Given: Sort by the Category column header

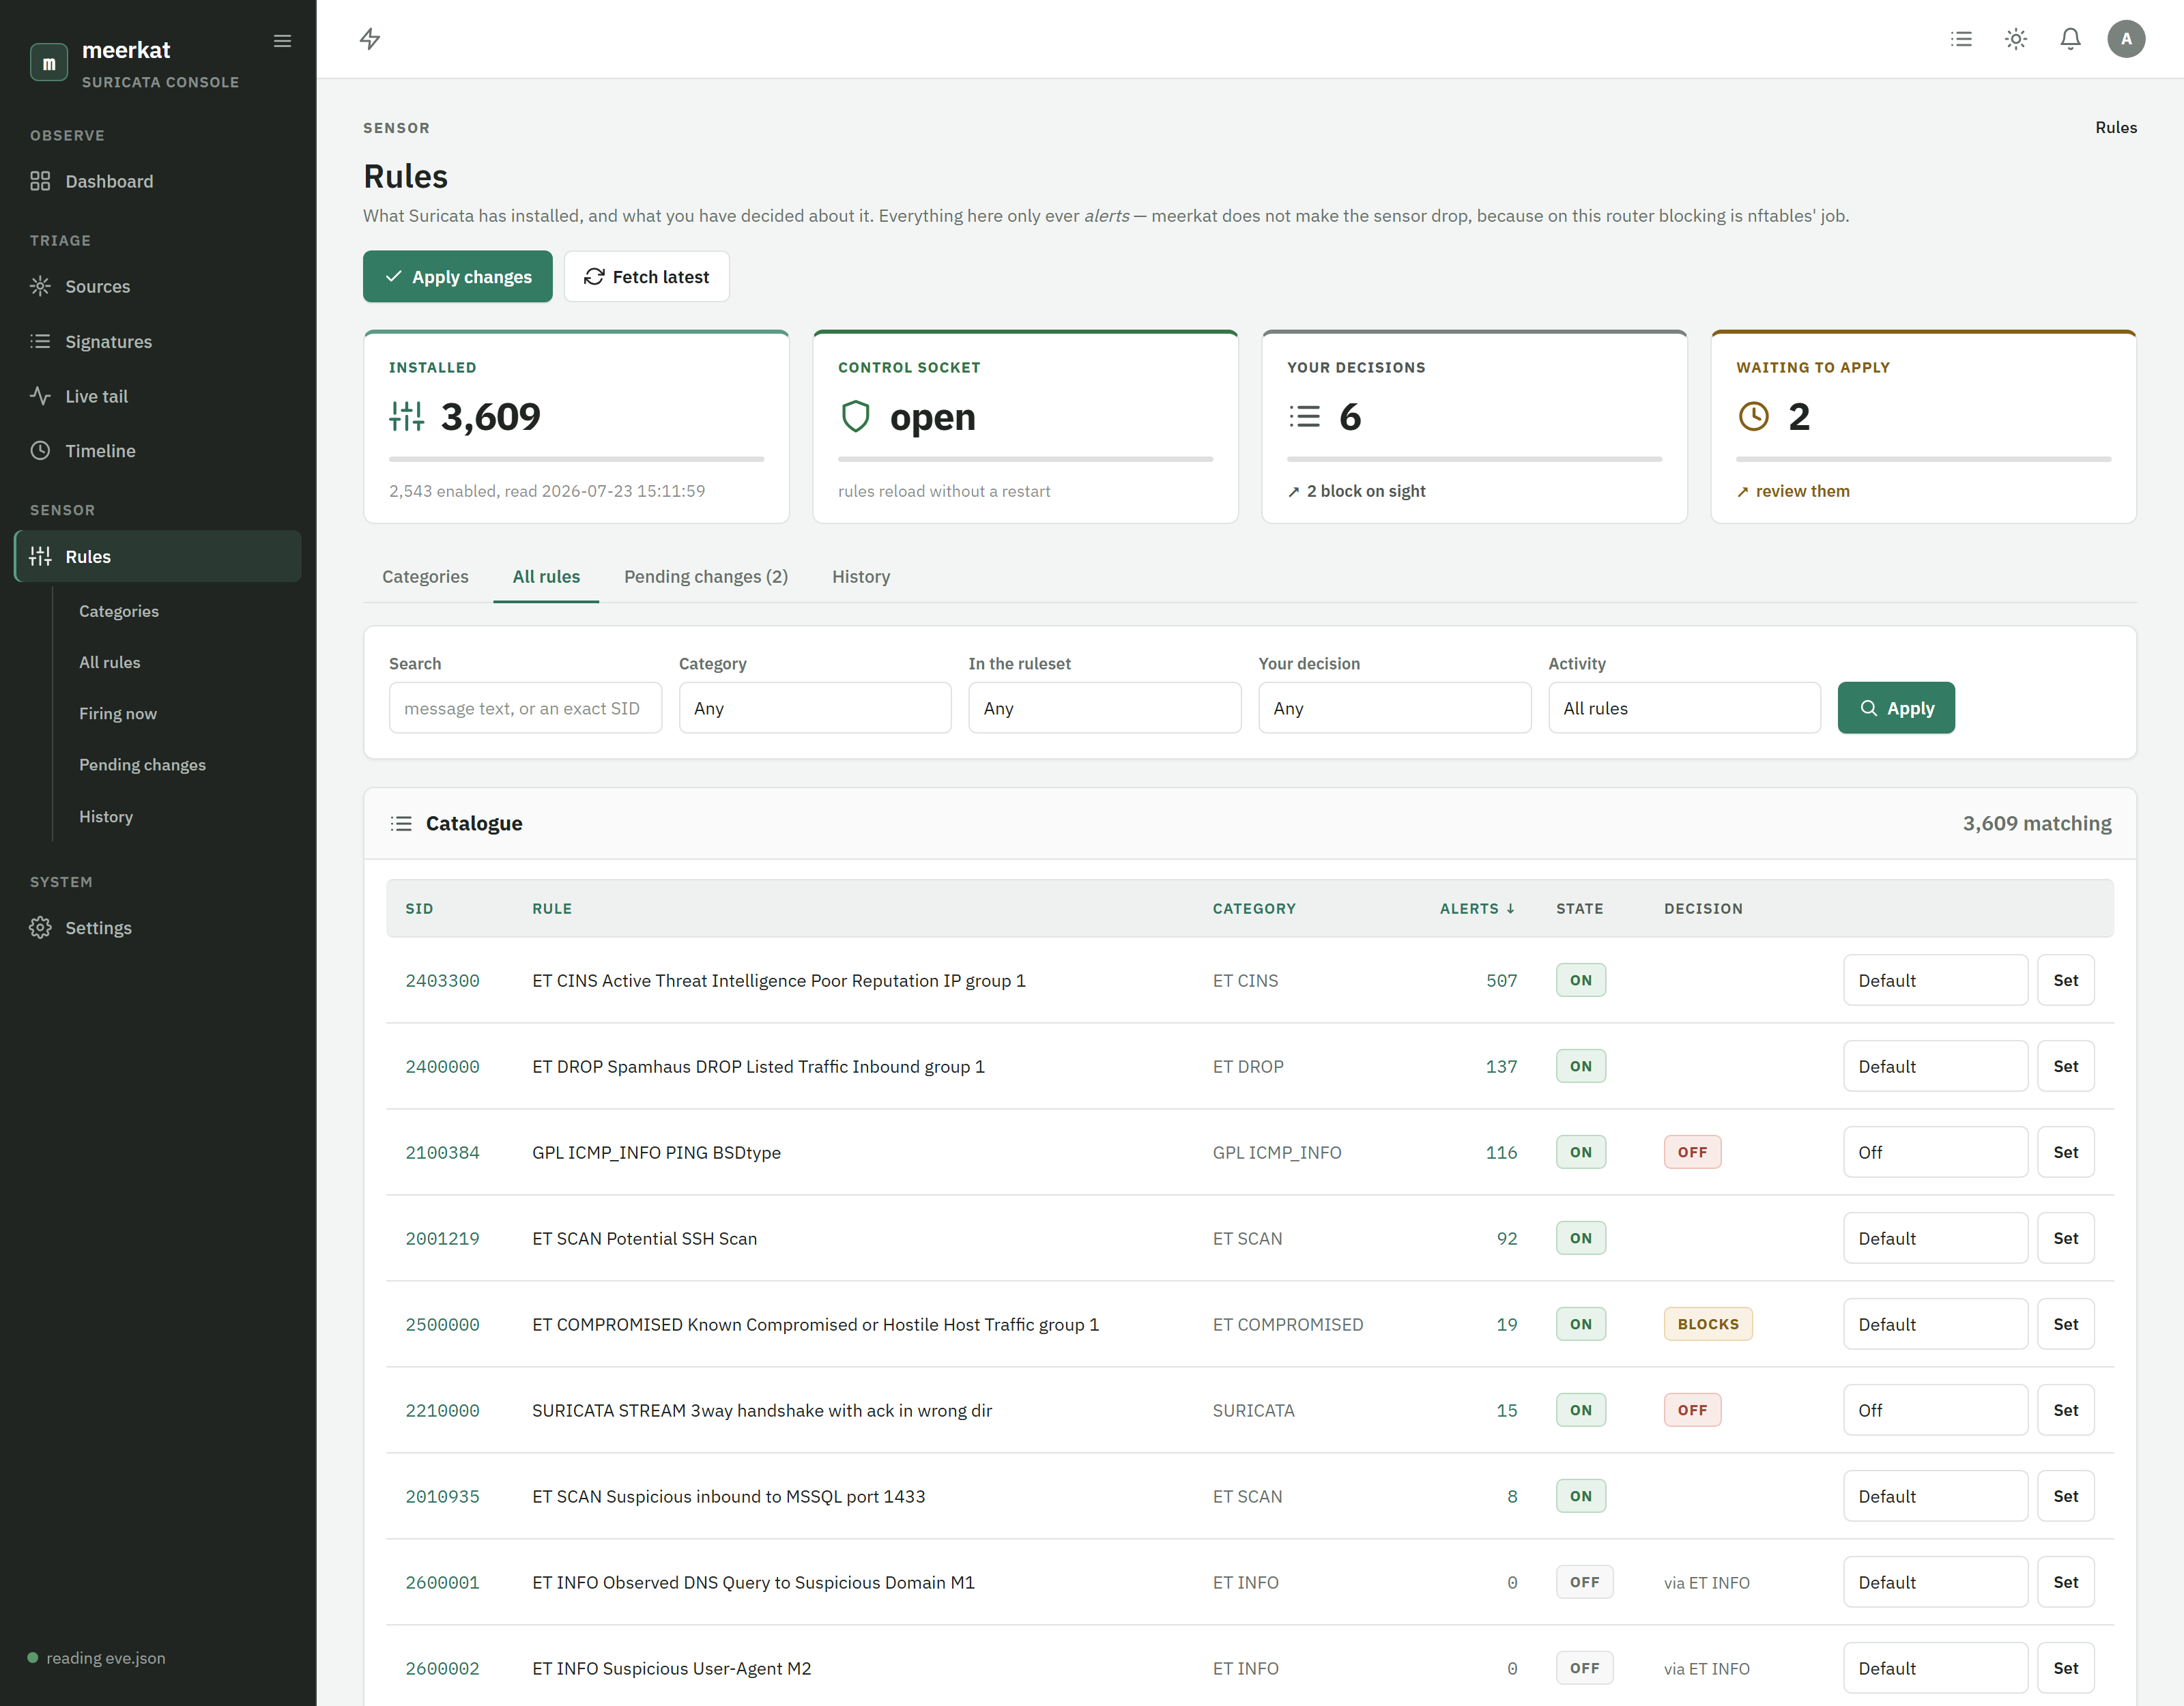Looking at the screenshot, I should 1254,908.
